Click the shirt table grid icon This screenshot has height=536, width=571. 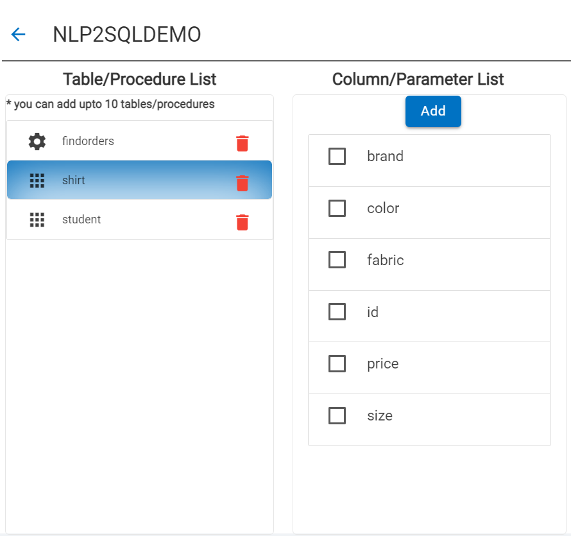click(37, 180)
